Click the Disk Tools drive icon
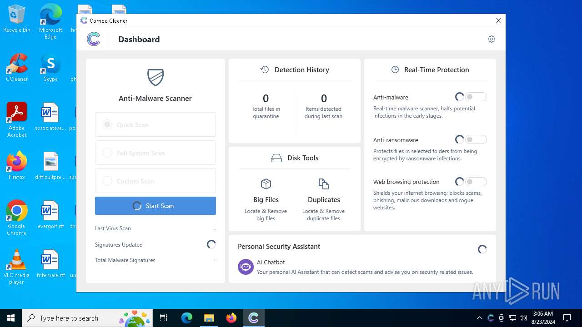Viewport: 582px width, 327px height. (276, 158)
